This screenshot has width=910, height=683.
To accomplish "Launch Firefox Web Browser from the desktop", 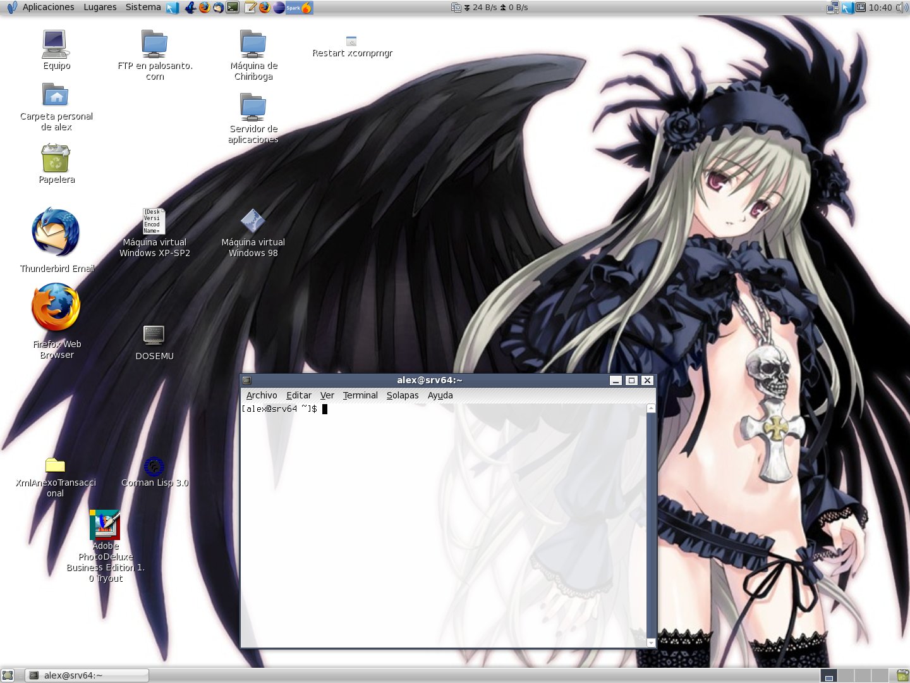I will pos(56,308).
